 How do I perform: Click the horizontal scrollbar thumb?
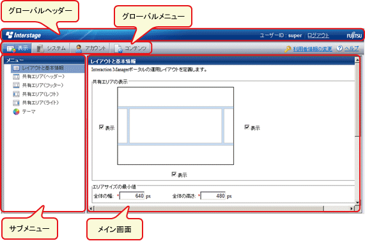click(208, 208)
